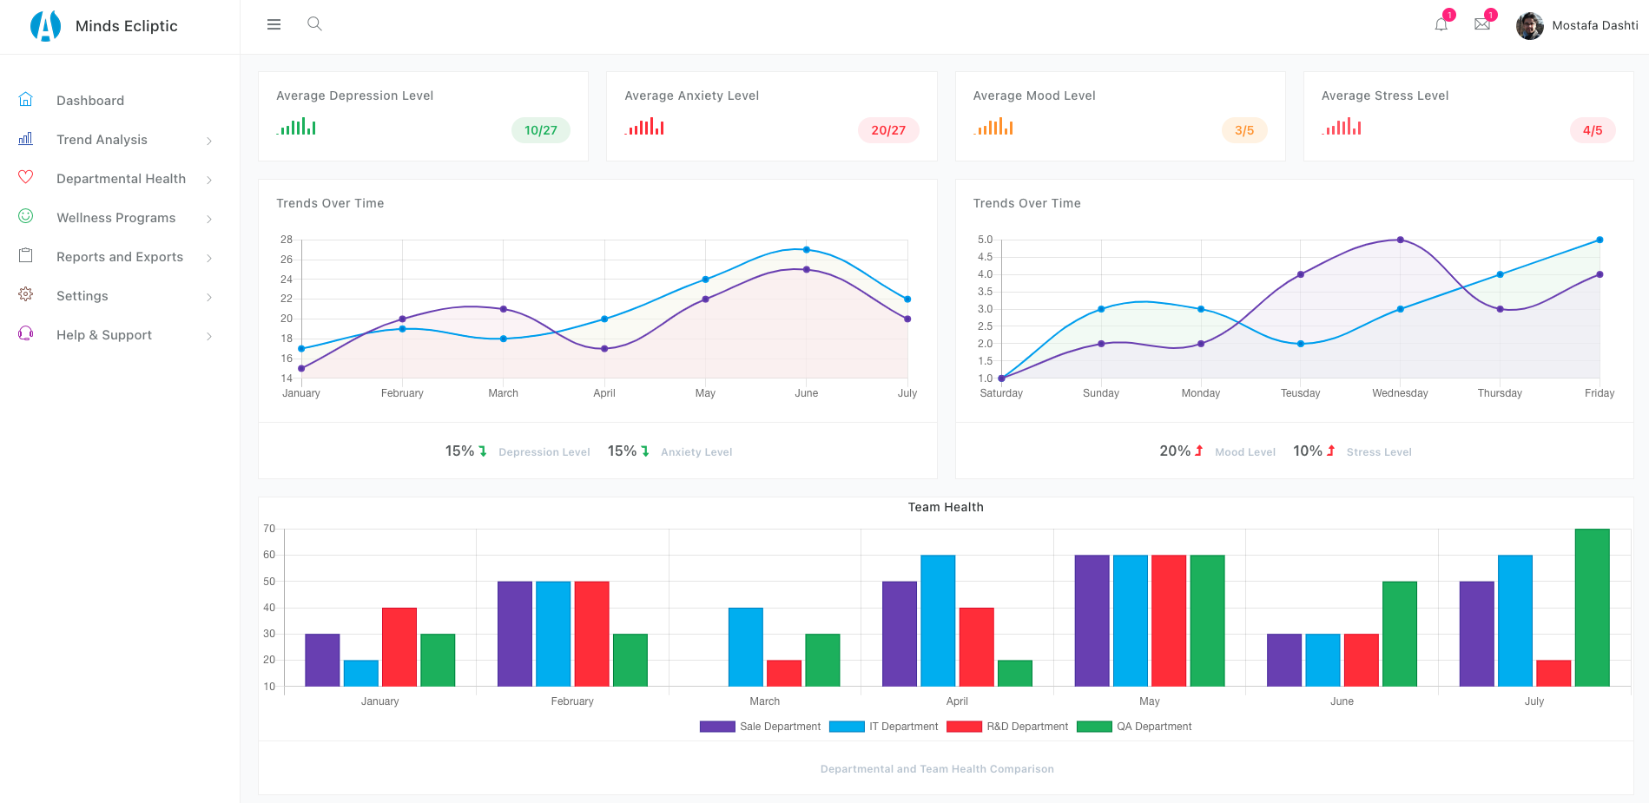The width and height of the screenshot is (1649, 803).
Task: Click the Depression Level label link
Action: pyautogui.click(x=544, y=451)
